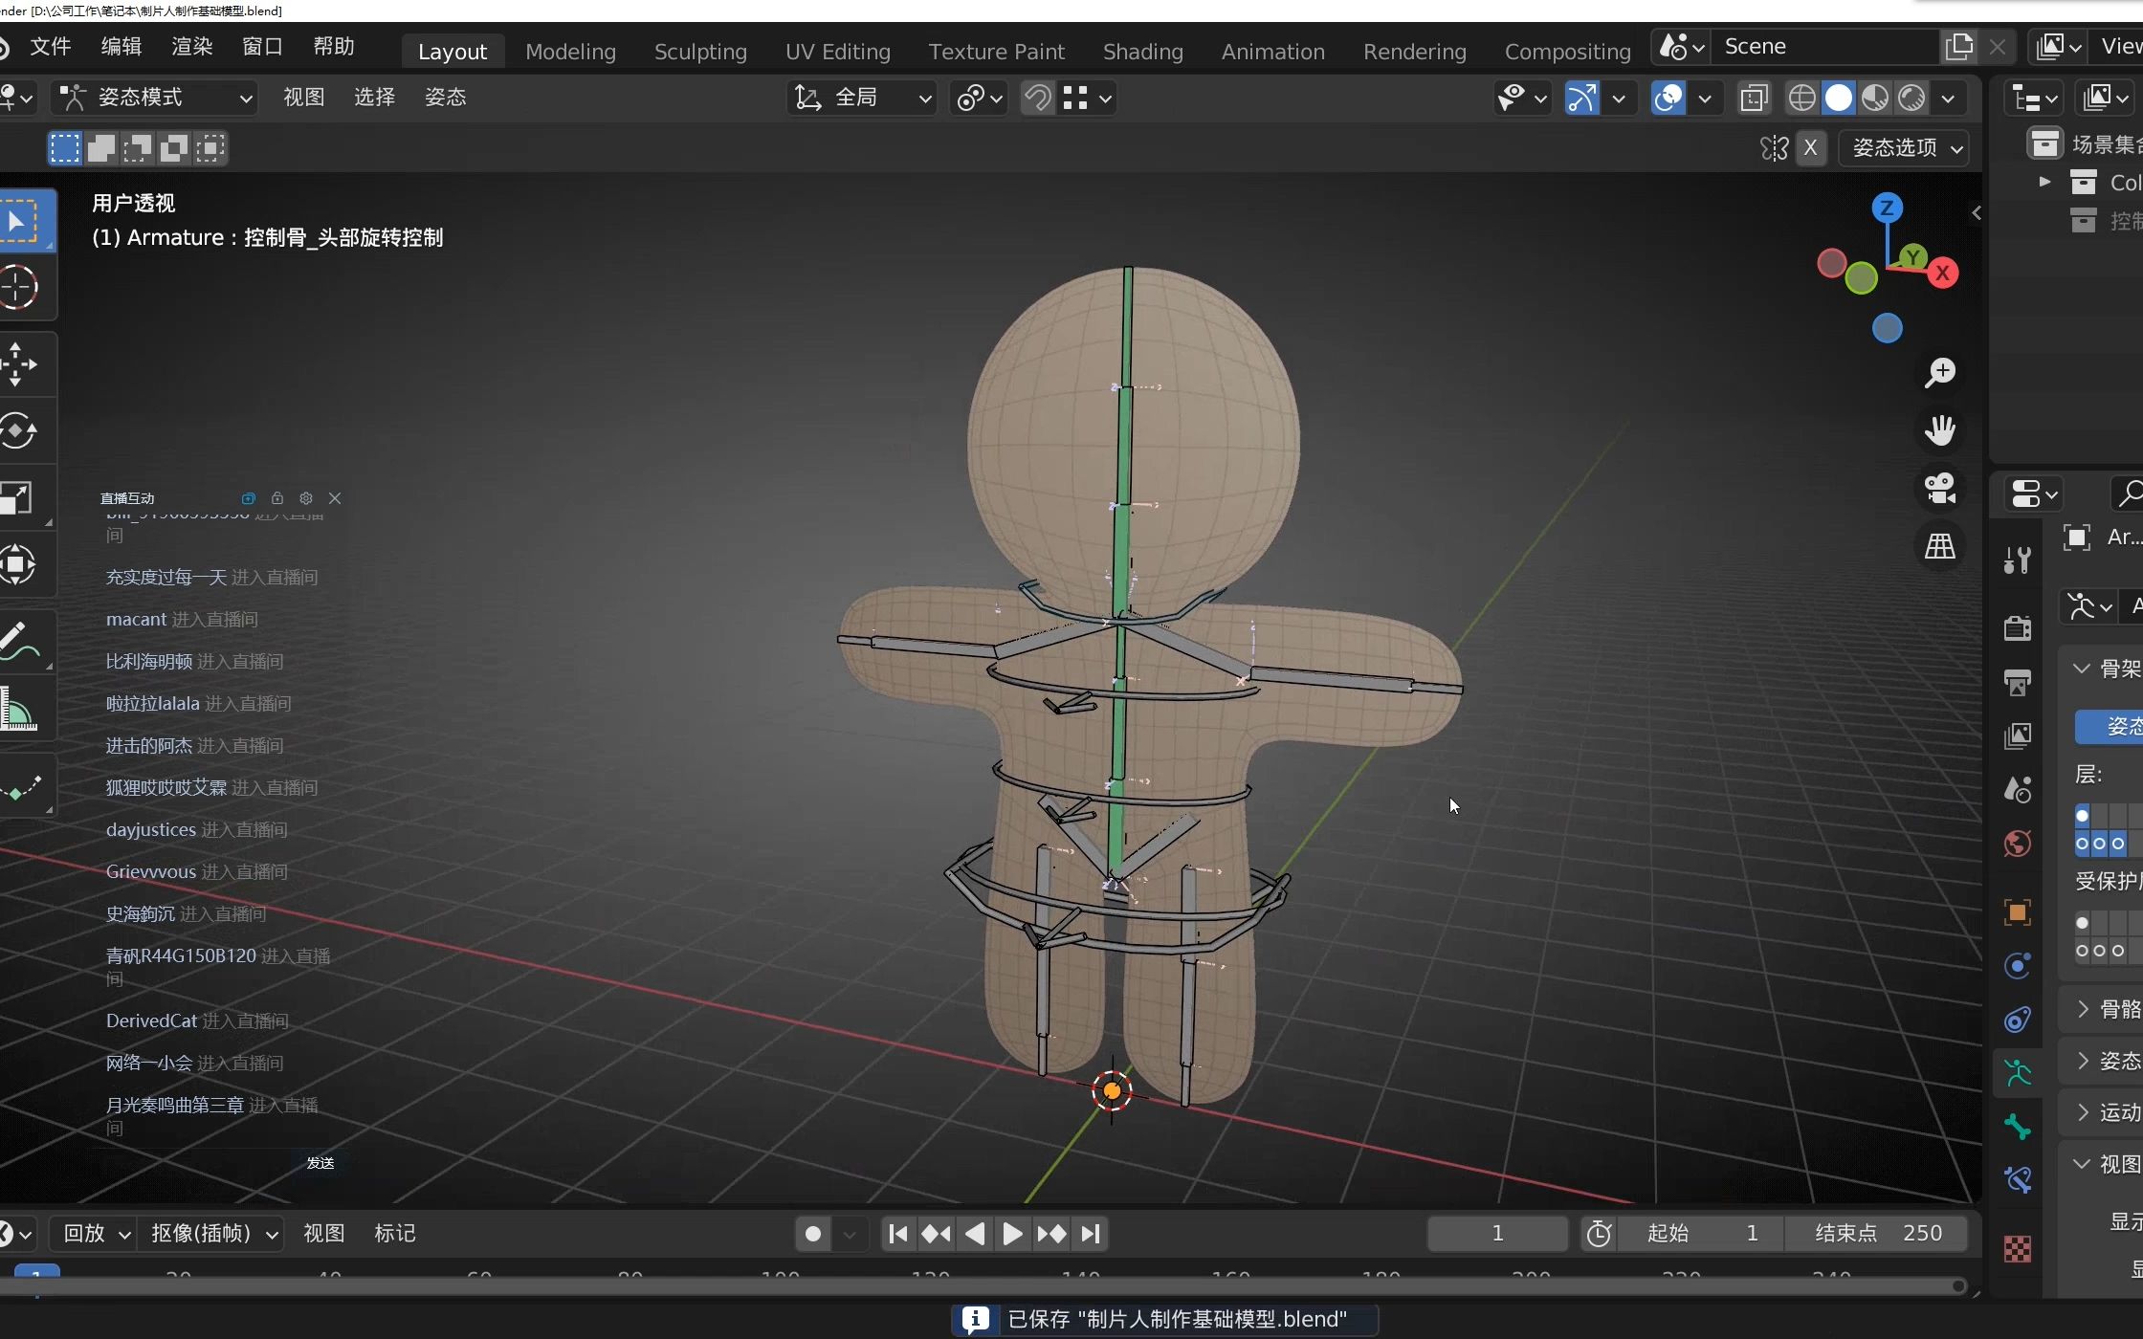Click the camera view icon
2143x1339 pixels.
click(x=1942, y=491)
